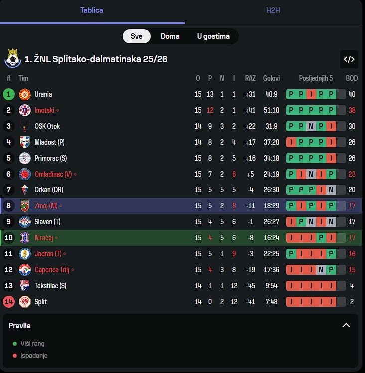The width and height of the screenshot is (365, 373).
Task: Click the Imotski club crest
Action: 25,110
